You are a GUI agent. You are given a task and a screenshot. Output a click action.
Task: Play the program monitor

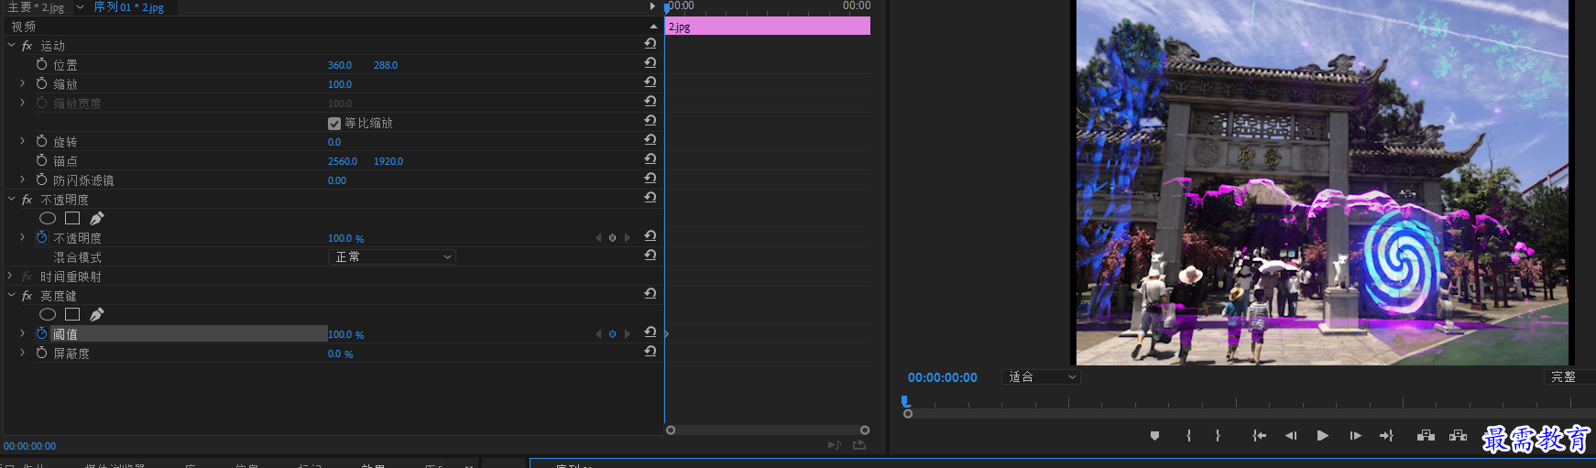[1322, 436]
